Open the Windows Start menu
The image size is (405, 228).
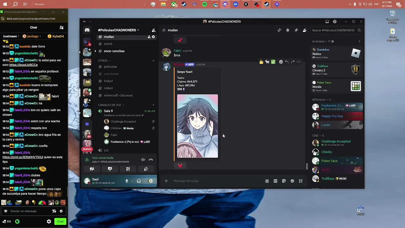pyautogui.click(x=5, y=4)
